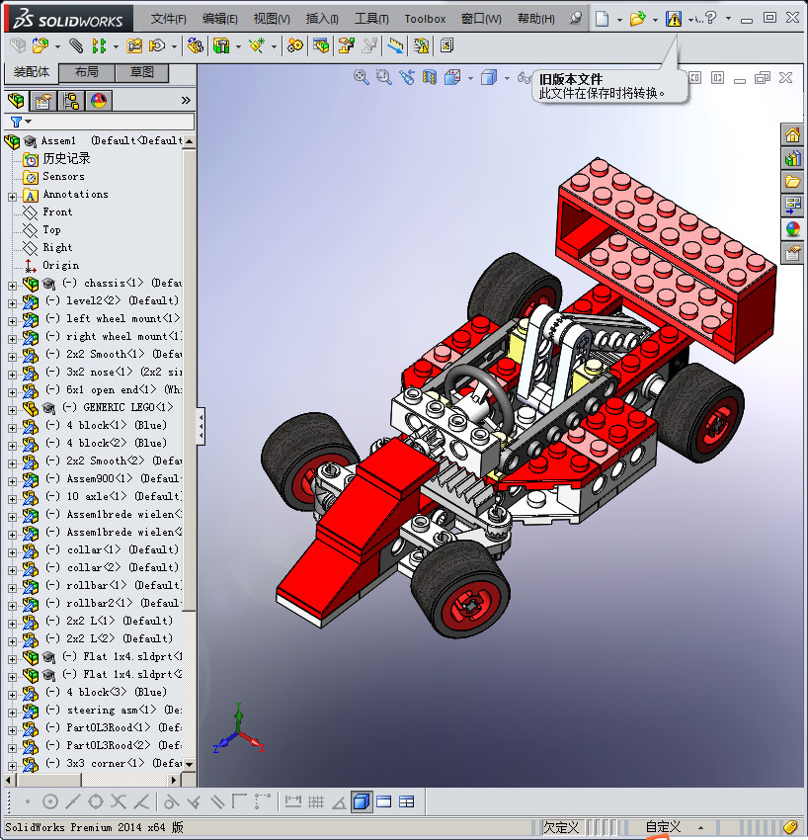Screen dimensions: 808x840
Task: Open the Design Library books icon
Action: (x=793, y=158)
